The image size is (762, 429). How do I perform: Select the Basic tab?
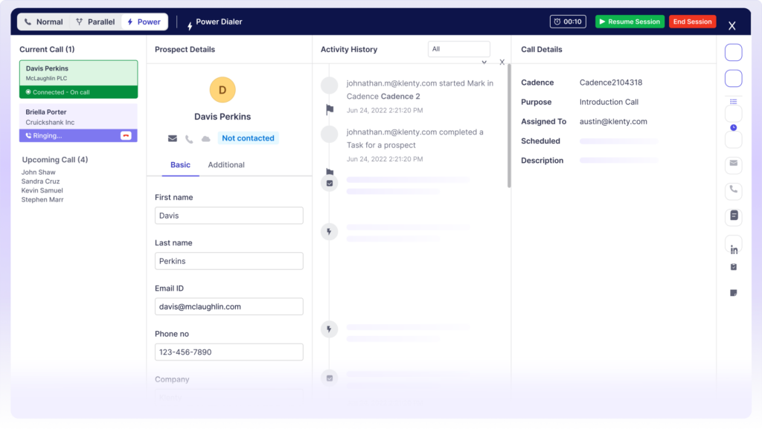[x=180, y=165]
